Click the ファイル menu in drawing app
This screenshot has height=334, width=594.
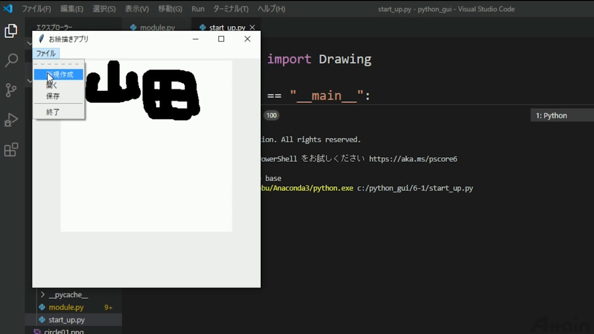45,53
